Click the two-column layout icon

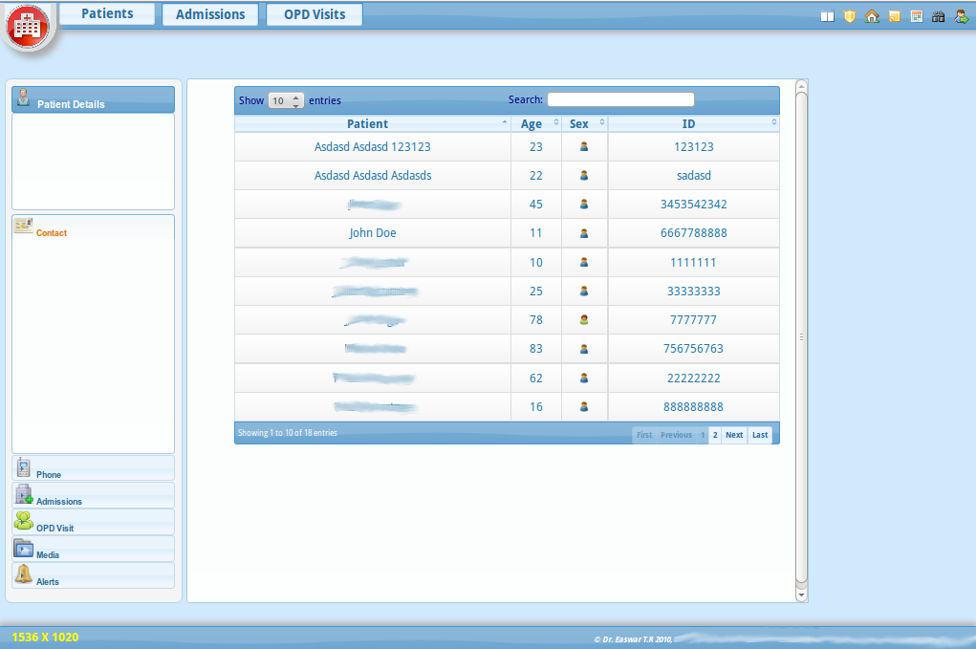(828, 16)
